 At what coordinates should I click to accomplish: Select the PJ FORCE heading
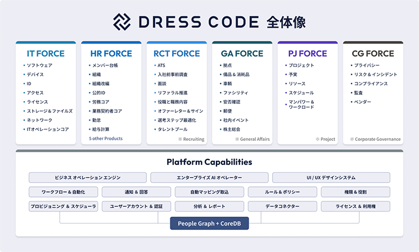pyautogui.click(x=308, y=54)
